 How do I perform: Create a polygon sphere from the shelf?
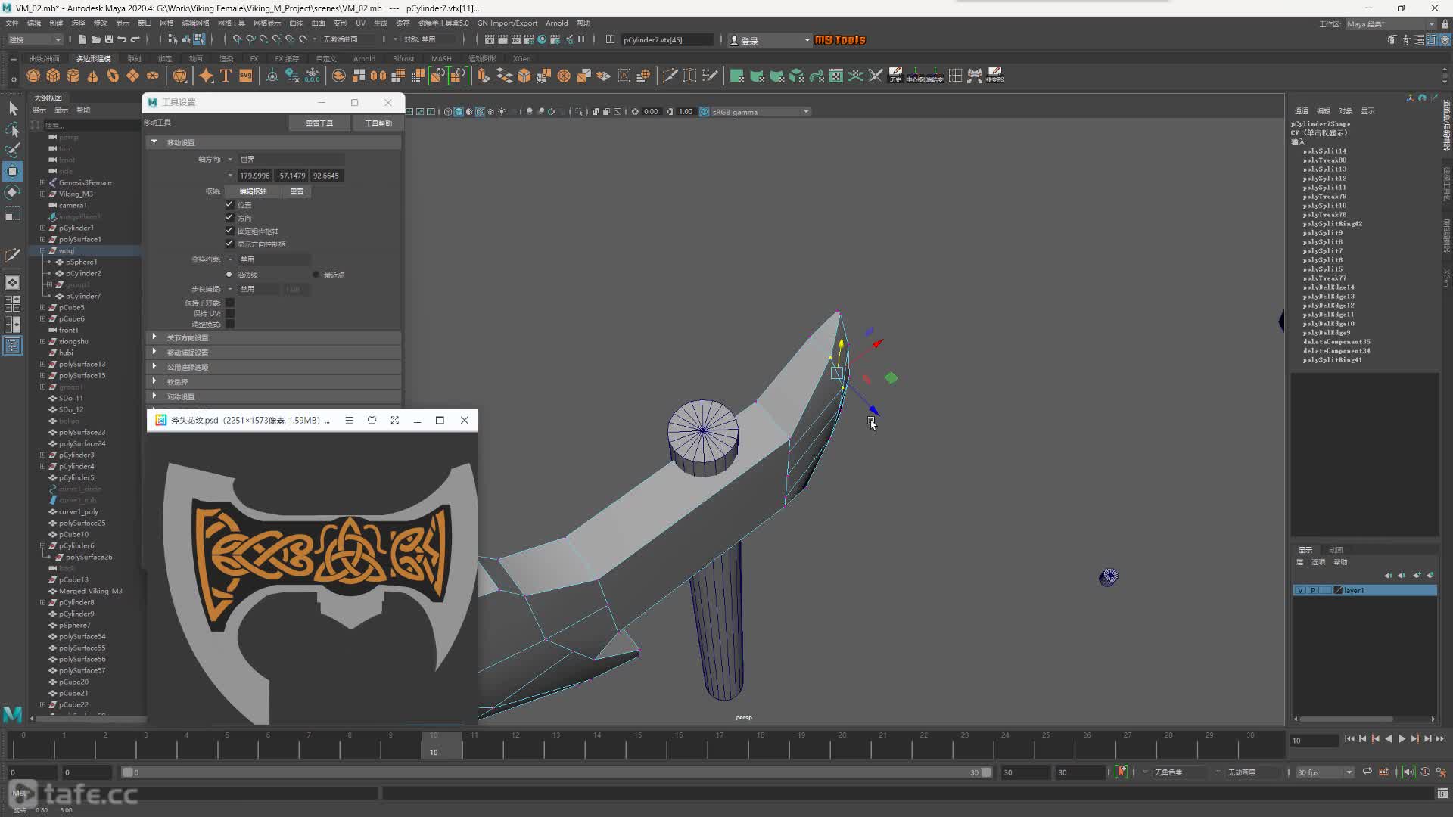tap(33, 76)
